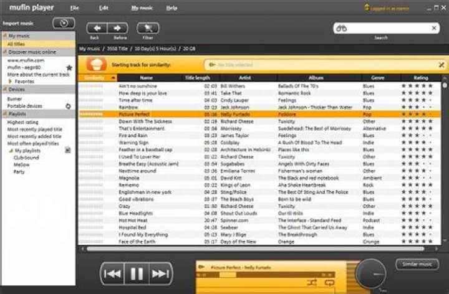The height and width of the screenshot is (294, 449).
Task: Collapse the My music sidebar section
Action: point(5,36)
